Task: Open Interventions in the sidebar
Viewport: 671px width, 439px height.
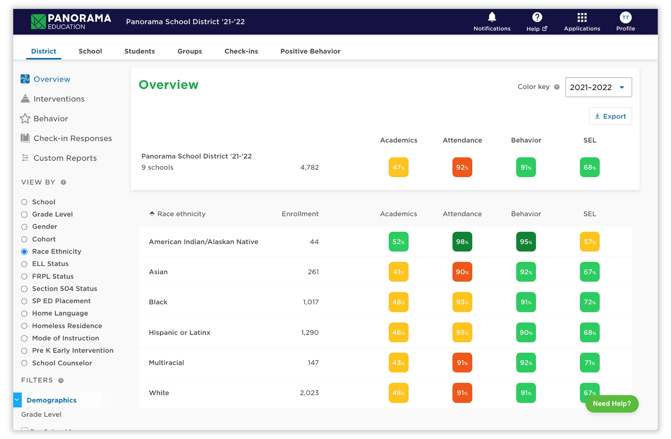Action: tap(59, 99)
